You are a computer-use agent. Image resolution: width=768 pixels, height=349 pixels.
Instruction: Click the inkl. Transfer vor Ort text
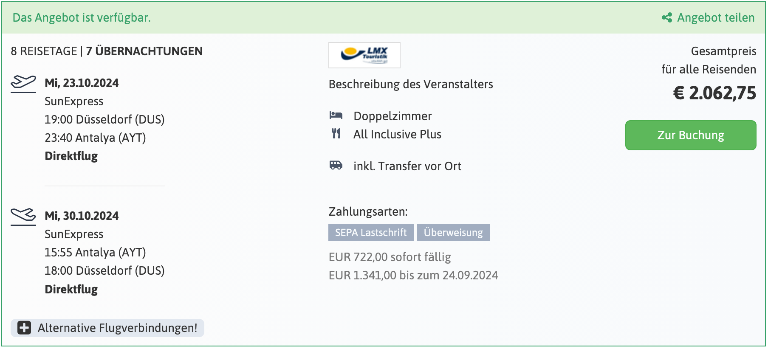pyautogui.click(x=407, y=166)
